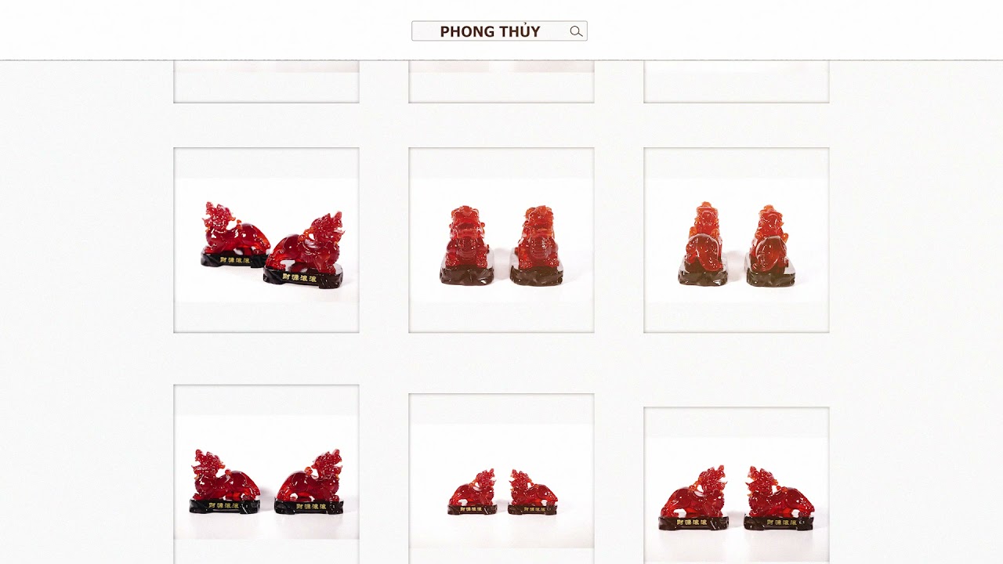Open thumbnail of angled Pixiu pair
The image size is (1003, 564).
[266, 240]
